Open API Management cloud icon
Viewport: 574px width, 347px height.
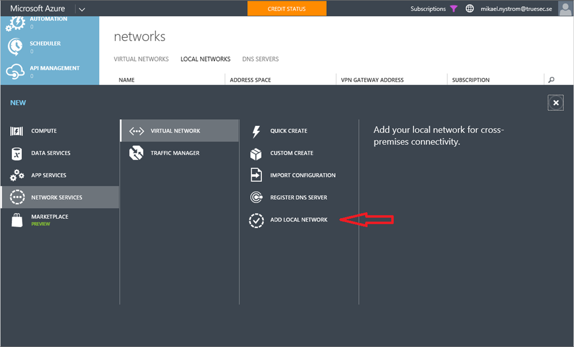coord(15,72)
